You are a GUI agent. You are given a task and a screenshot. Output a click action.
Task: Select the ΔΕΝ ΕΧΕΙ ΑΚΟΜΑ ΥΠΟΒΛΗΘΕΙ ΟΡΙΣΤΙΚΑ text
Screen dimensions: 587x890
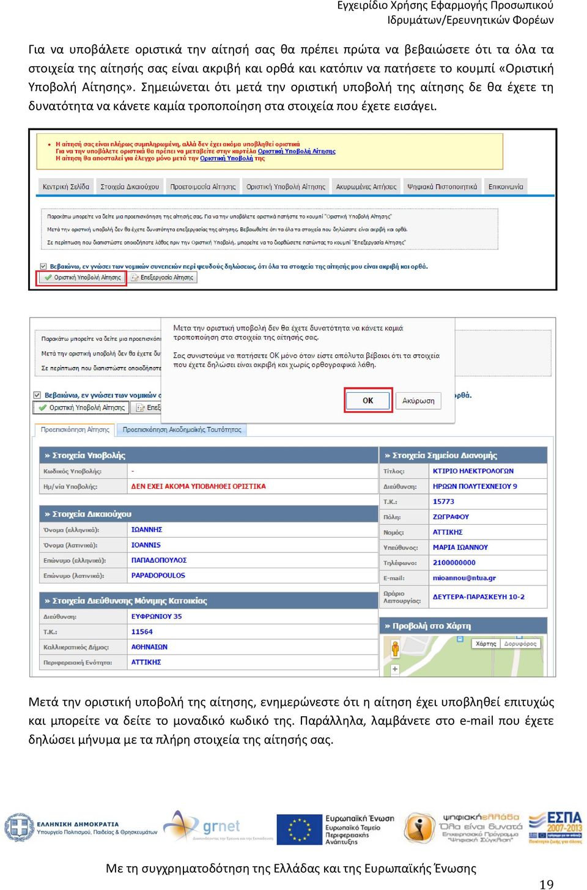198,486
